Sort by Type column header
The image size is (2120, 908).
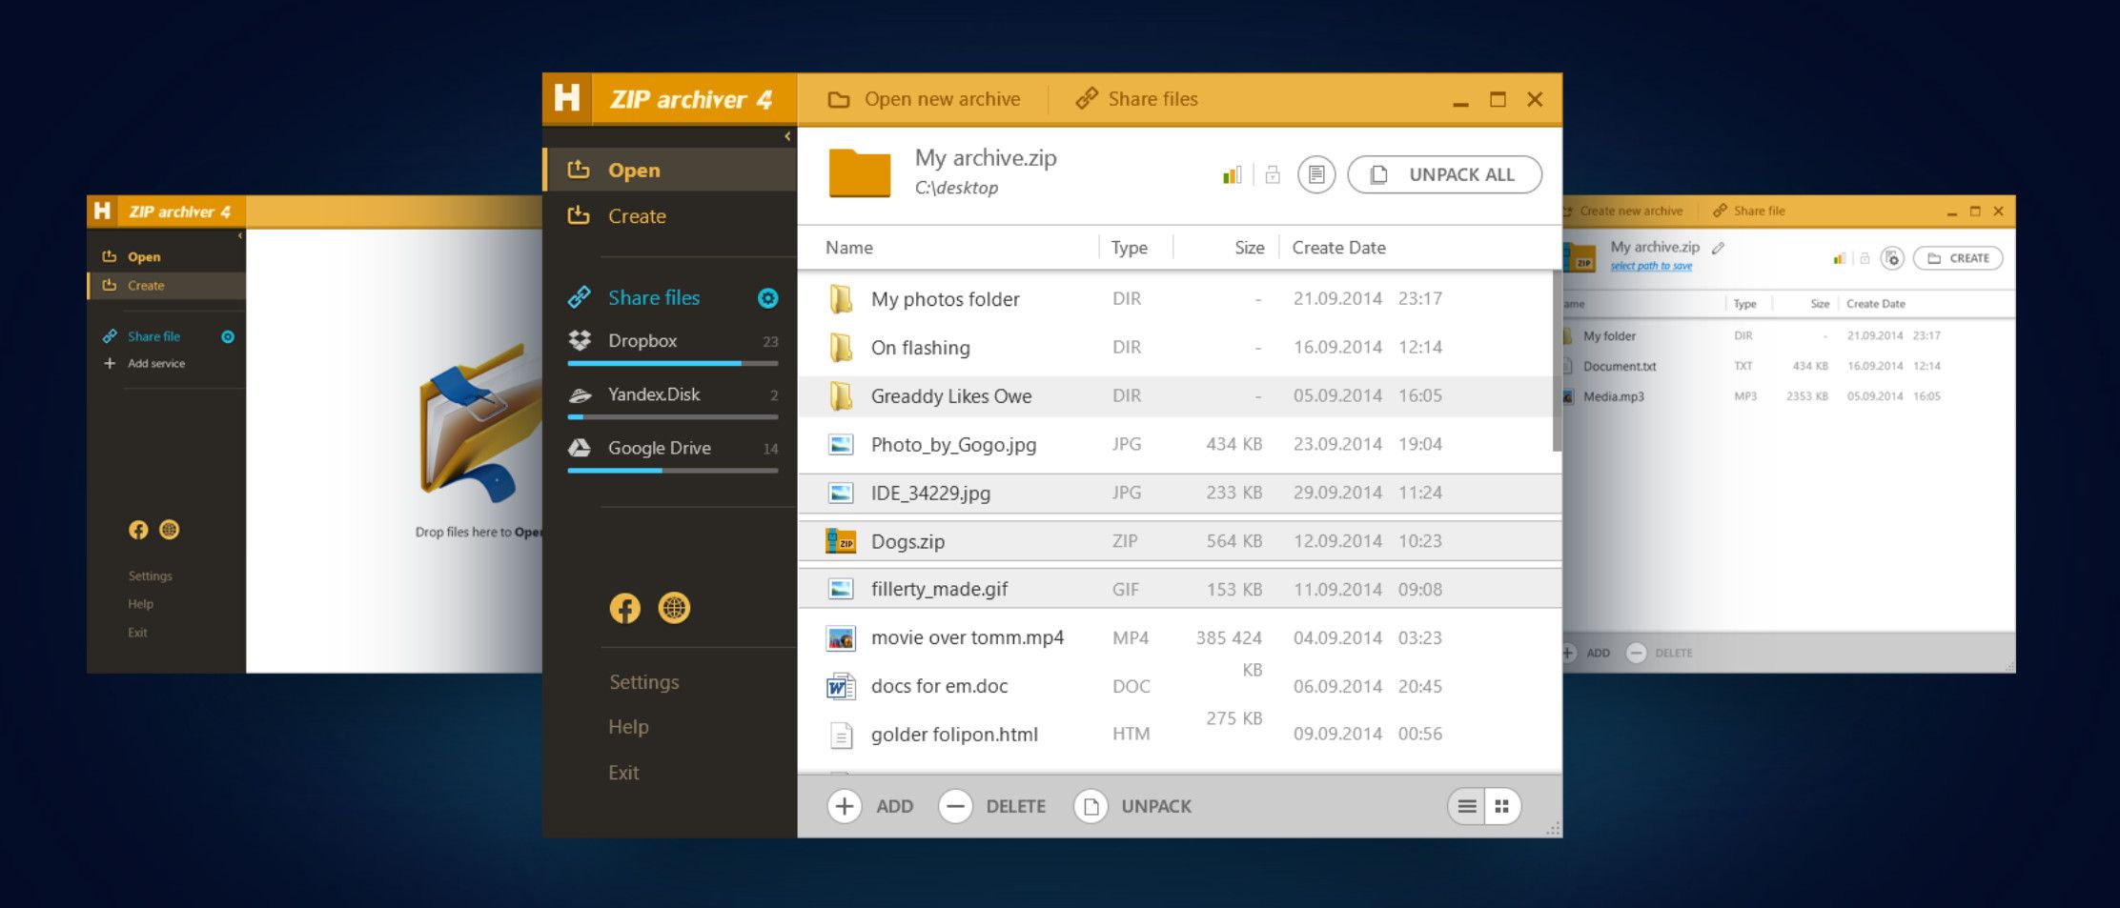coord(1129,248)
